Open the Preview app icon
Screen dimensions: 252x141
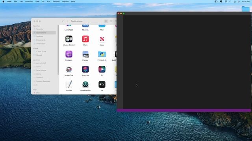(x=85, y=54)
